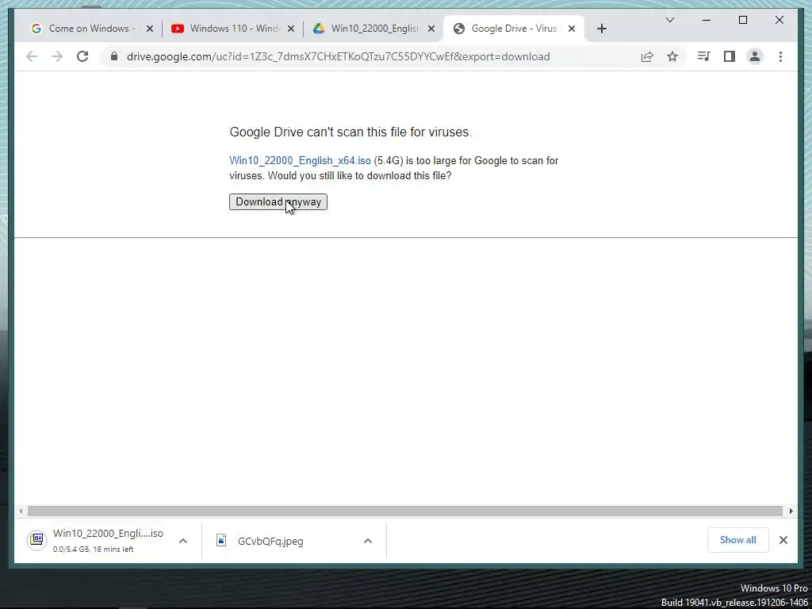Open the profile avatar menu
This screenshot has width=812, height=609.
point(755,56)
